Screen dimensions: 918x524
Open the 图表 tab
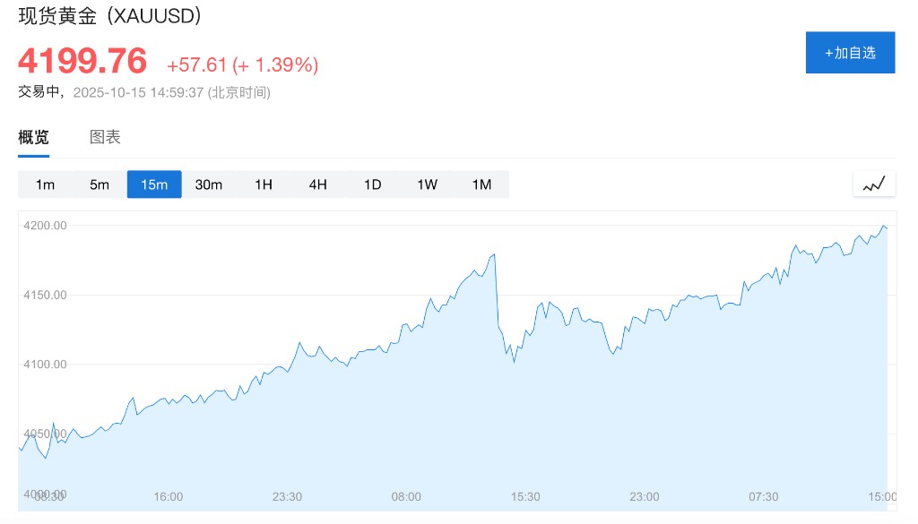tap(105, 137)
